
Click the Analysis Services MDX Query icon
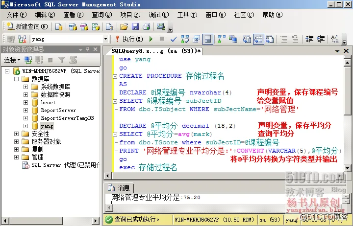tap(73, 26)
